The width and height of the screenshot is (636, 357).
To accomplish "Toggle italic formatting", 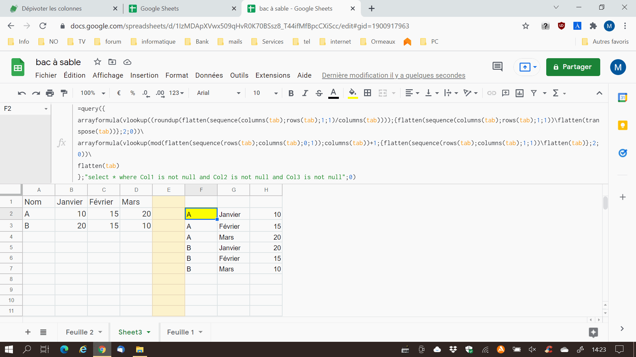I will click(x=305, y=93).
